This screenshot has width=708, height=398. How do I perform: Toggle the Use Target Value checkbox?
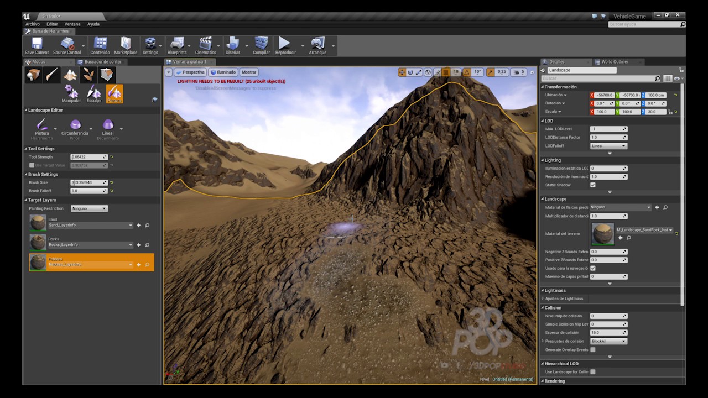pyautogui.click(x=32, y=165)
